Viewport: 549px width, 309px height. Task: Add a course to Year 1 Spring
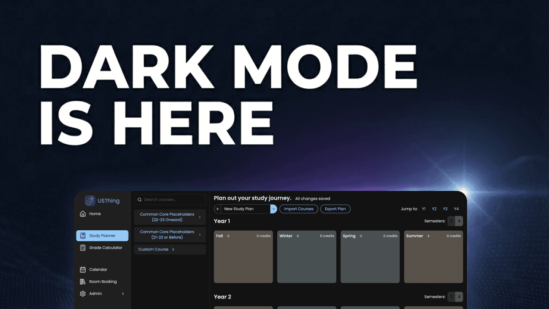coord(361,236)
